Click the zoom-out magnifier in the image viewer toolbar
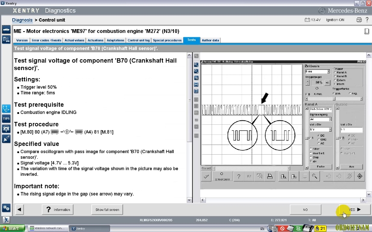 [196, 71]
